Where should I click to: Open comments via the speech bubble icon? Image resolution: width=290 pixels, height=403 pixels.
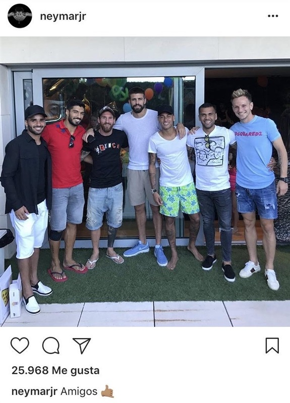click(x=51, y=346)
